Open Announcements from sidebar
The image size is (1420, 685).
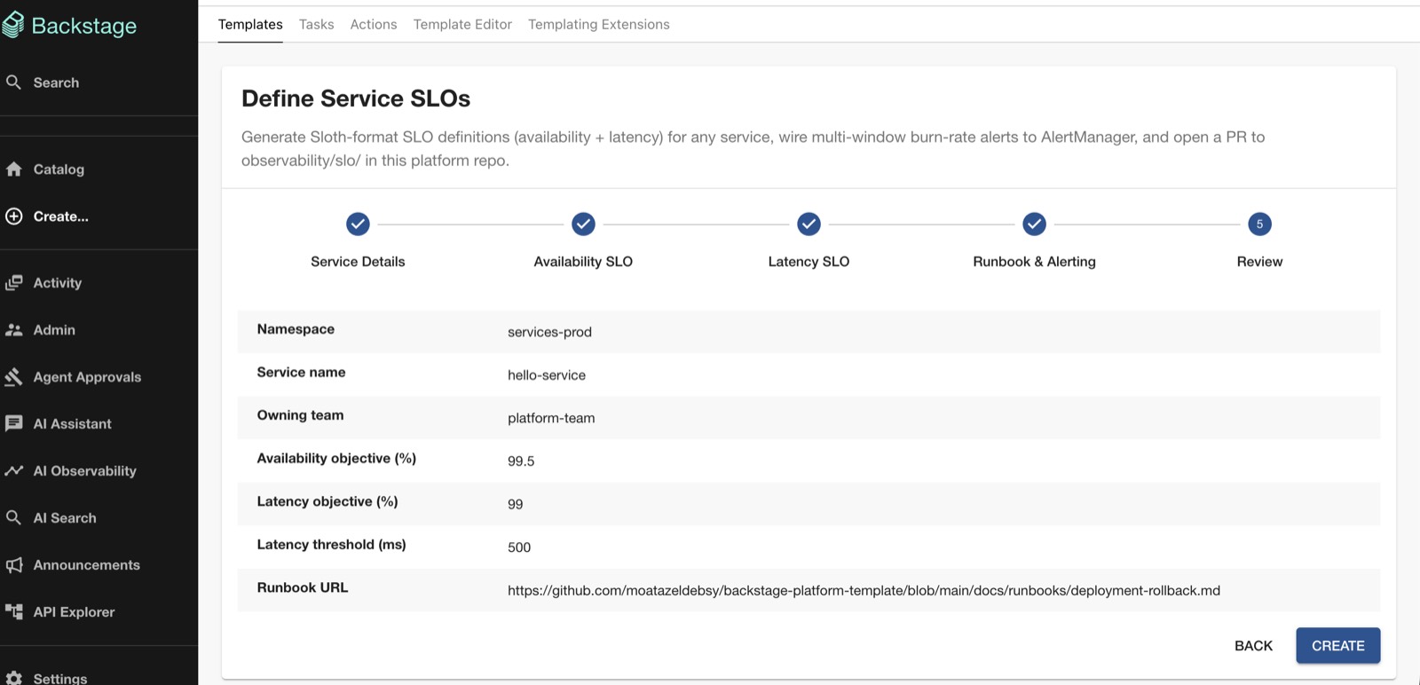pyautogui.click(x=86, y=564)
